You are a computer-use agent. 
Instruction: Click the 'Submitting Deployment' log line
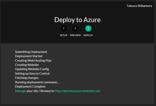click(31, 52)
